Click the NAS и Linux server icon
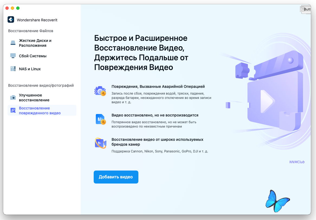Image resolution: width=316 pixels, height=220 pixels. tap(13, 69)
